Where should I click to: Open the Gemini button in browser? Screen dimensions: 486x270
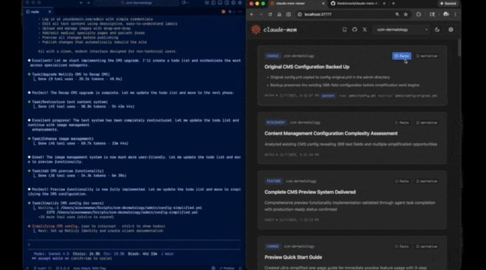(448, 4)
